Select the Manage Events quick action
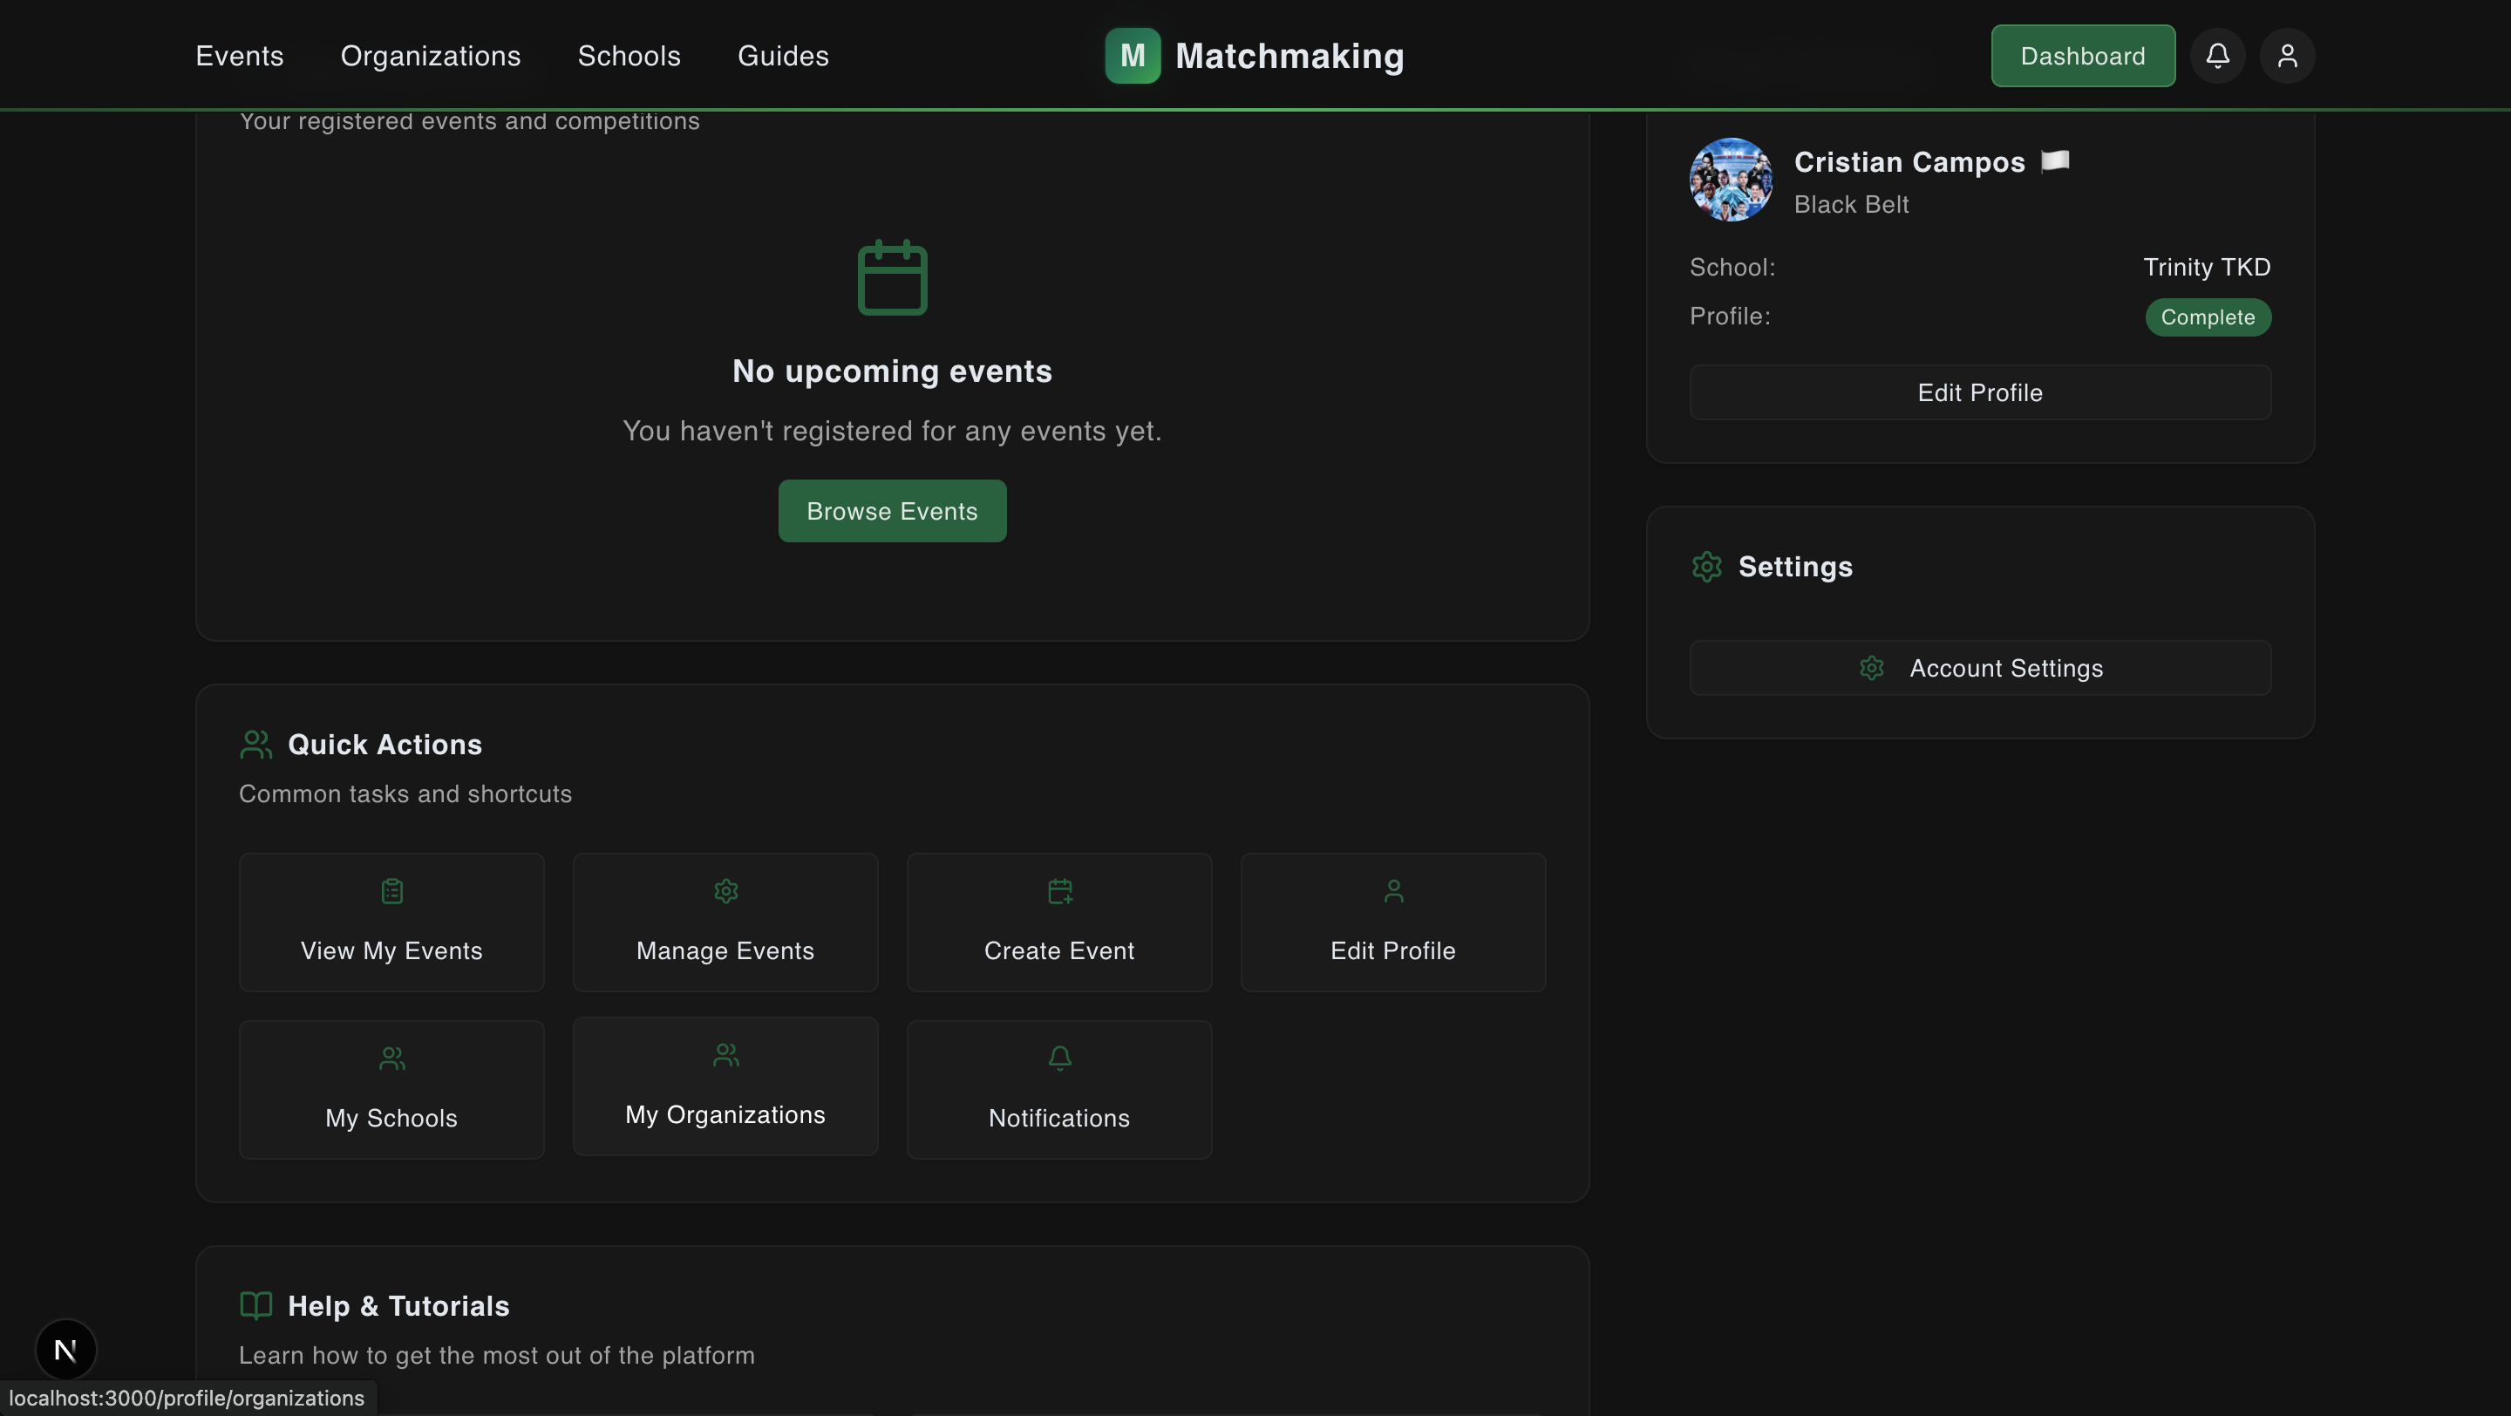 point(725,922)
